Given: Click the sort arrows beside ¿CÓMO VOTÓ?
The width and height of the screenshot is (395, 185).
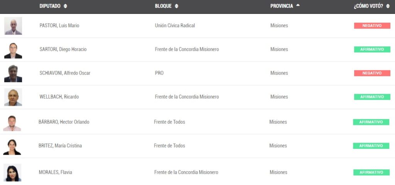Looking at the screenshot, I should (x=388, y=6).
